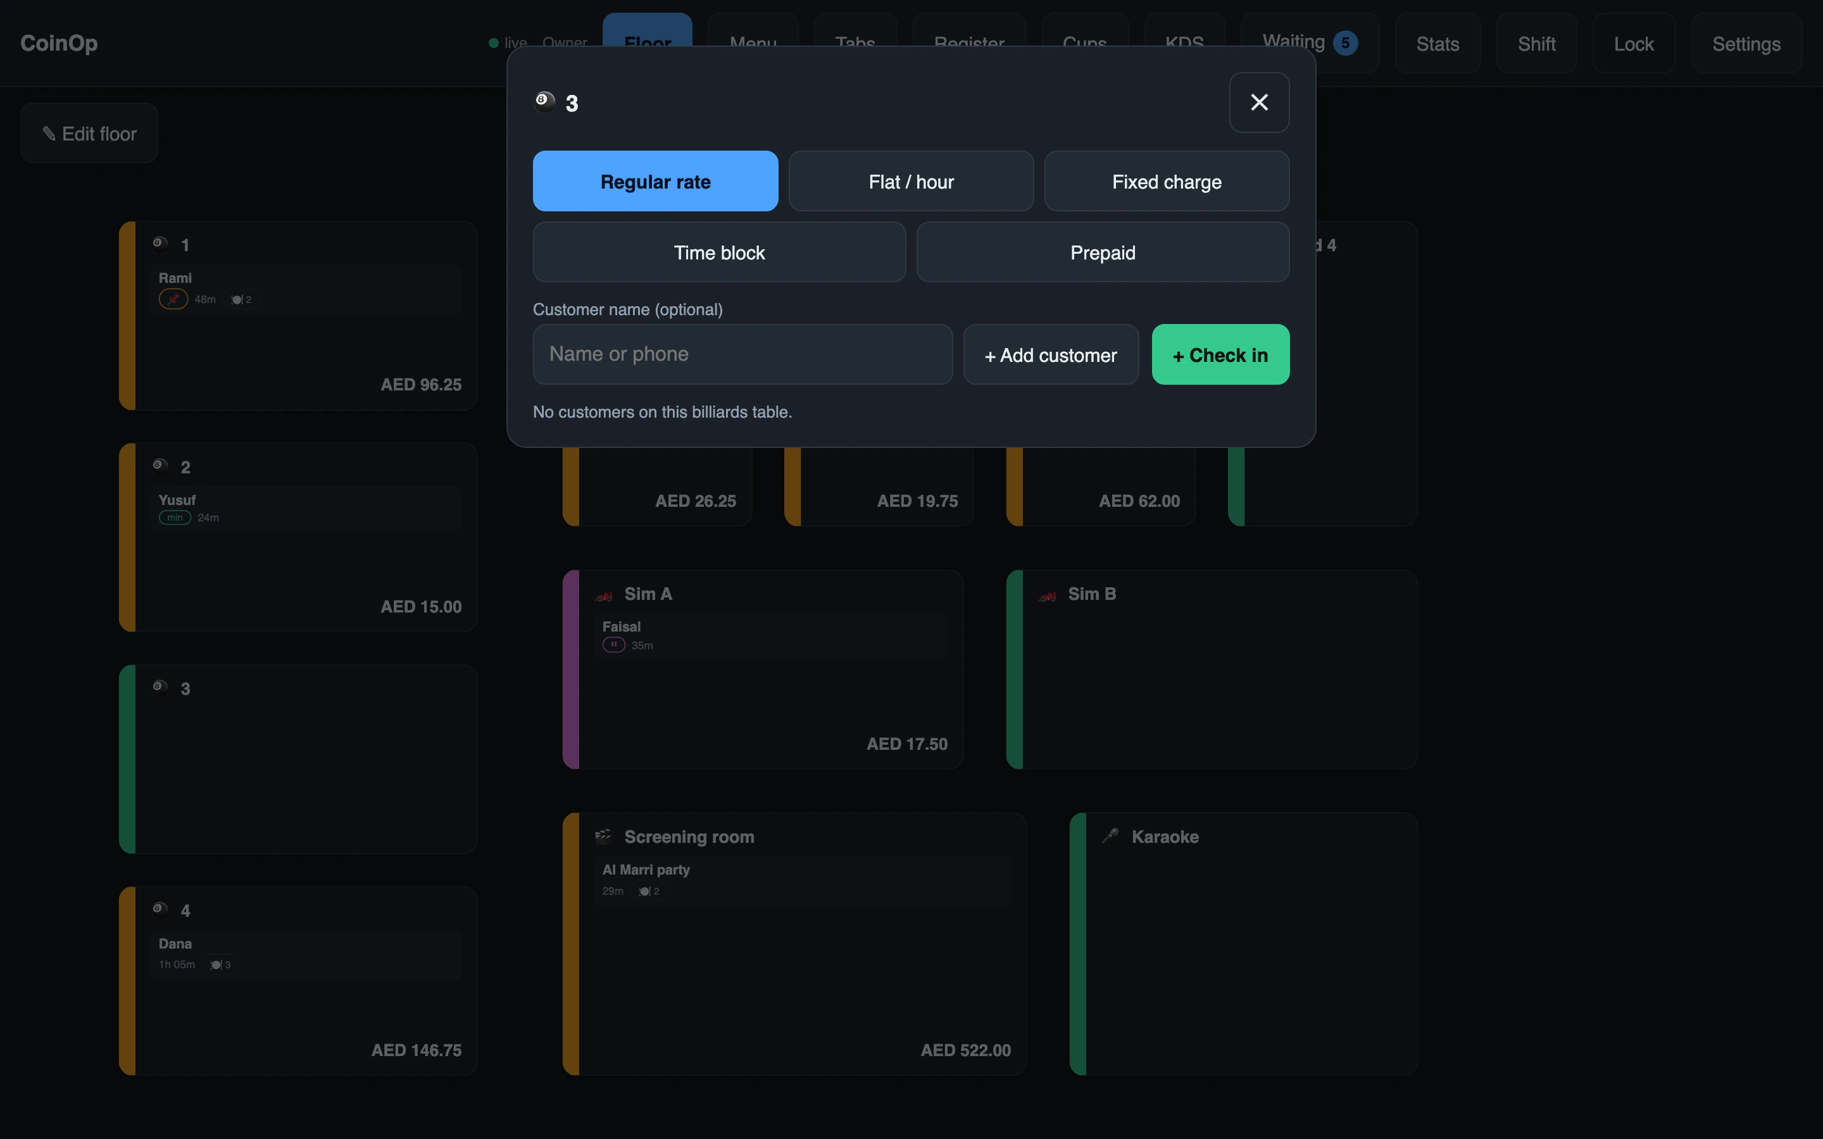Viewport: 1823px width, 1139px height.
Task: Select Yusuf's session on table 2
Action: click(x=306, y=509)
